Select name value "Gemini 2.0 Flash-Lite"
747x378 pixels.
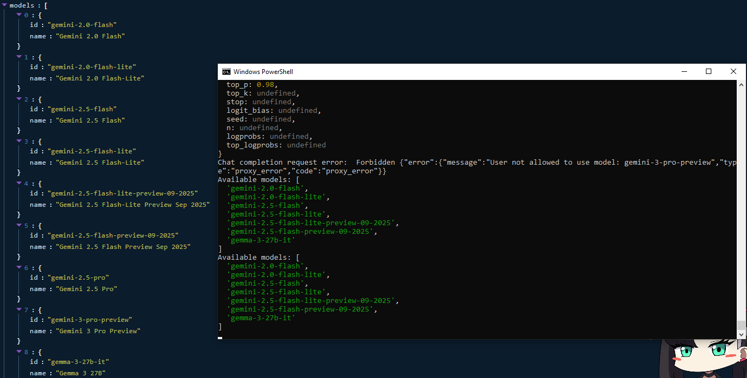tap(100, 78)
